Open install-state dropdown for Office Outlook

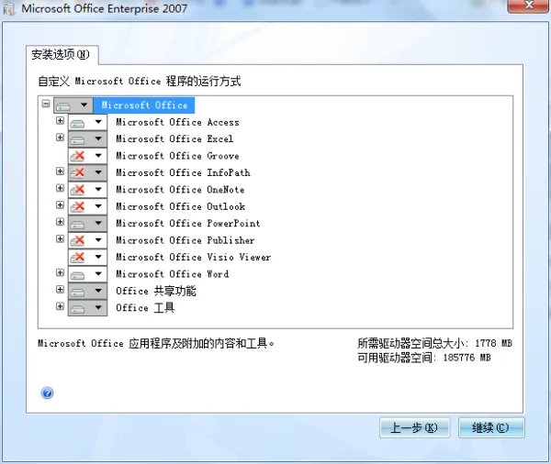pyautogui.click(x=98, y=206)
